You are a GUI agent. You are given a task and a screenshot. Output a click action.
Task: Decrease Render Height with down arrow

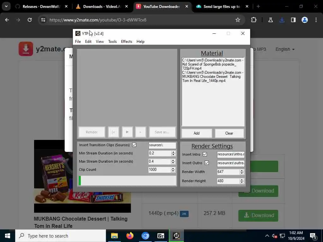(x=242, y=182)
